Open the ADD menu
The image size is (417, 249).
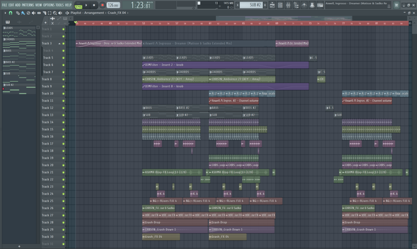[18, 5]
